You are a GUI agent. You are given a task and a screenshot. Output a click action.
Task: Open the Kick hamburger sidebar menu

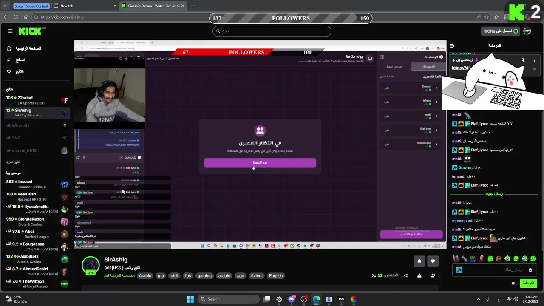pos(10,31)
